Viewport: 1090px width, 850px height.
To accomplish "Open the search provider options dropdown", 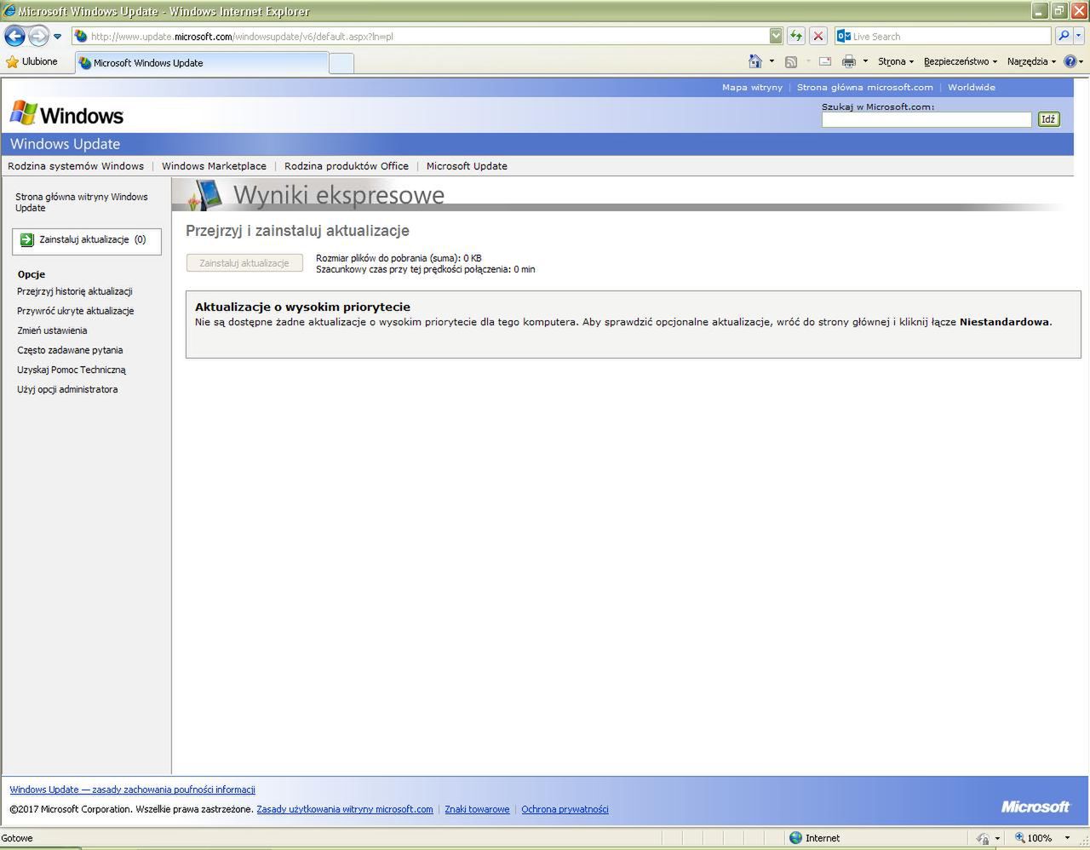I will pos(1079,36).
